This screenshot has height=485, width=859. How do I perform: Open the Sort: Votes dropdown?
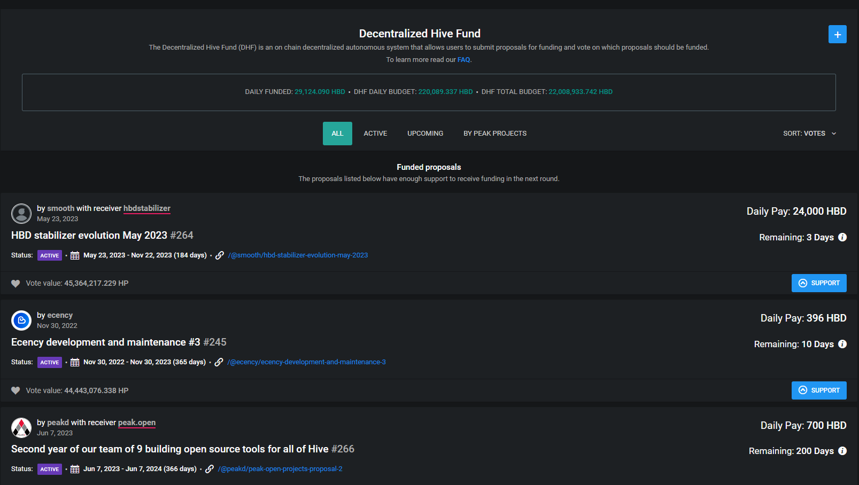point(809,134)
